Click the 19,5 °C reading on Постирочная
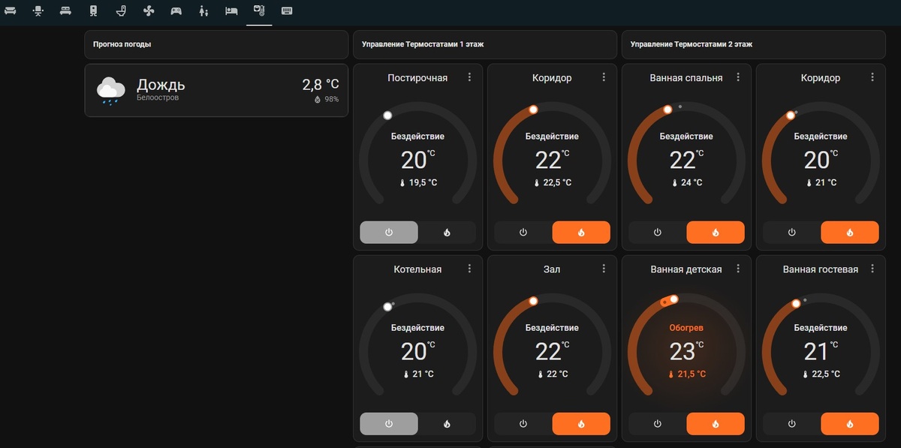The width and height of the screenshot is (901, 448). pos(418,182)
